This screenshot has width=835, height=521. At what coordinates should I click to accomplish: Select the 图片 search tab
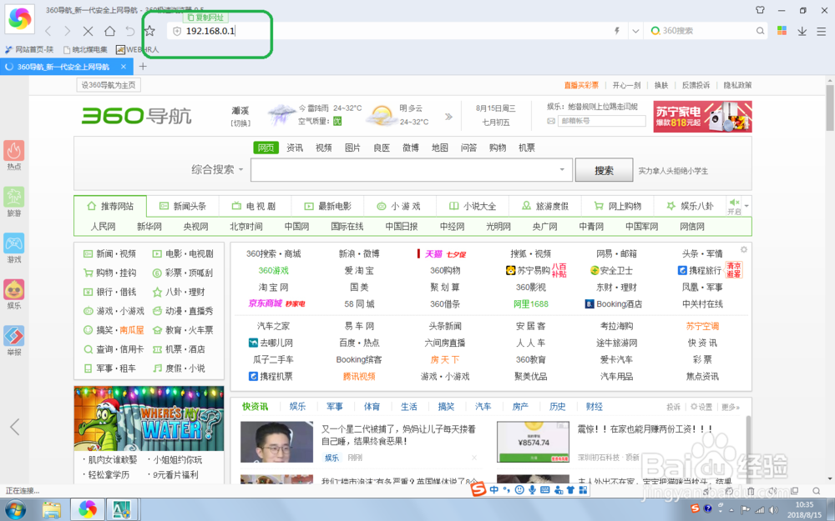click(x=352, y=148)
